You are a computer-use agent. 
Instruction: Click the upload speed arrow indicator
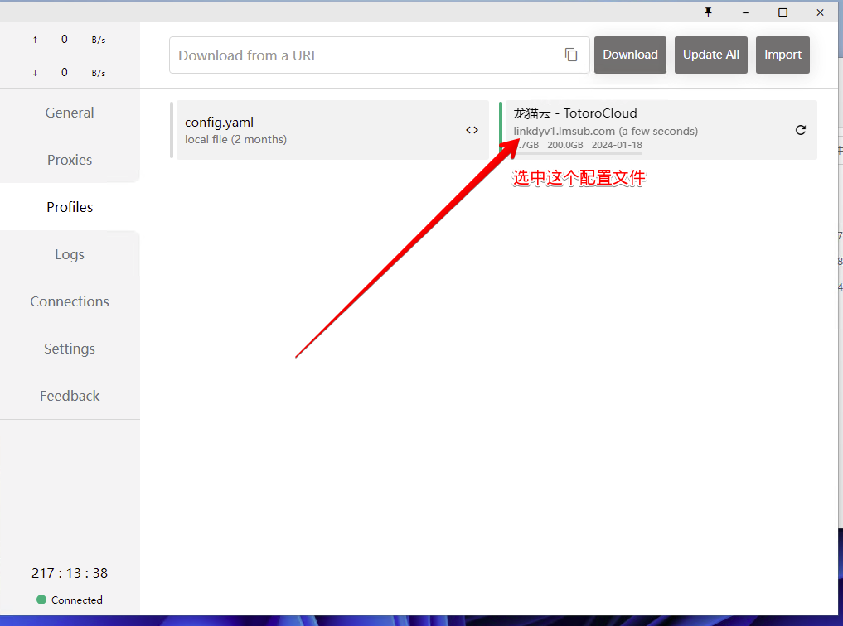(x=35, y=40)
